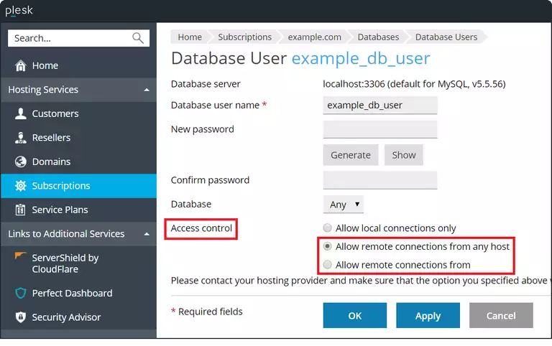
Task: Click the Perfect Dashboard shield icon
Action: [20, 293]
